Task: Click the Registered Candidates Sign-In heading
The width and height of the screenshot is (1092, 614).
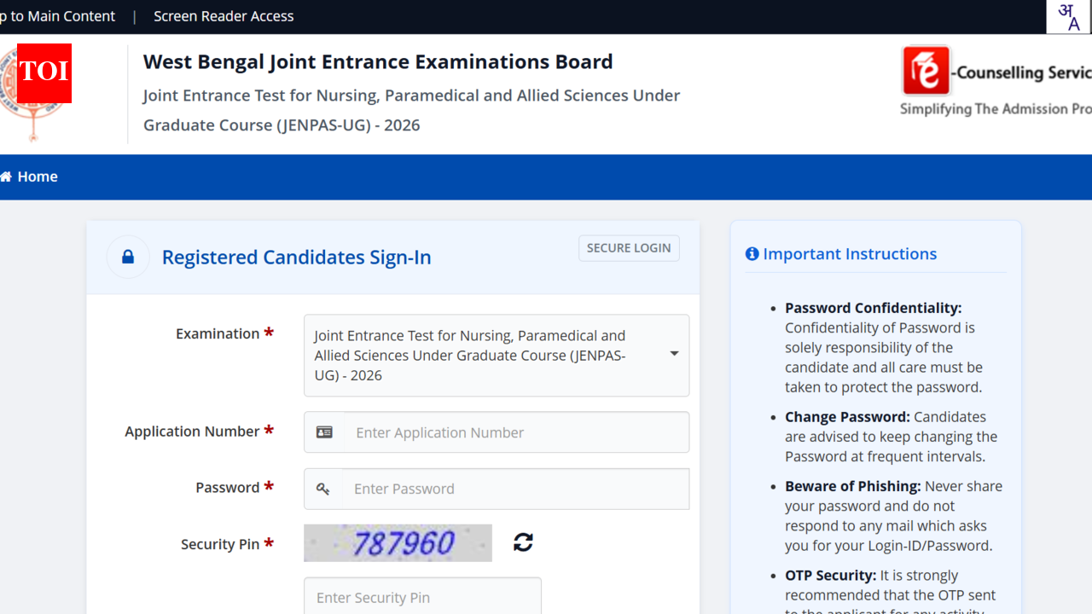Action: click(x=296, y=258)
